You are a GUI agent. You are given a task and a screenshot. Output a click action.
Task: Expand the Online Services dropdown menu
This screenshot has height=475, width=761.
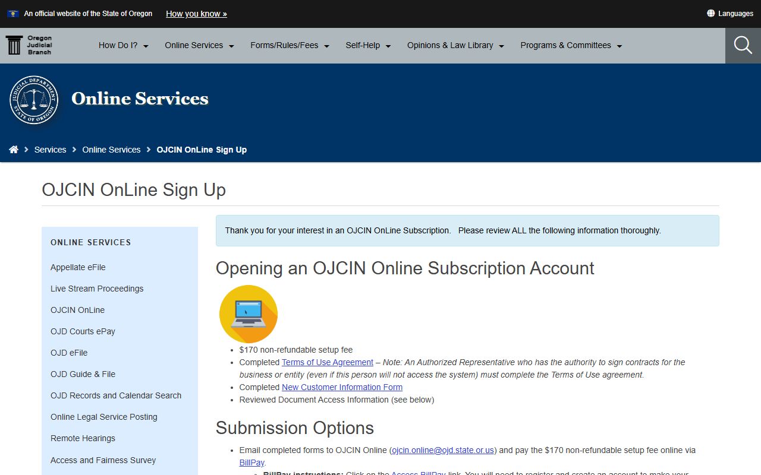tap(200, 45)
